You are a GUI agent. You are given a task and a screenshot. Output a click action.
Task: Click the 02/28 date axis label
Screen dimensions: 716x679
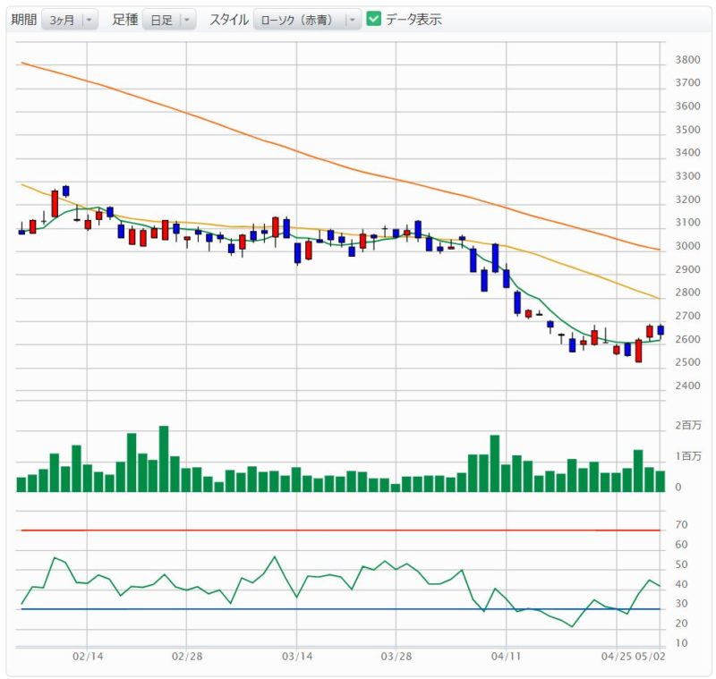coord(187,657)
